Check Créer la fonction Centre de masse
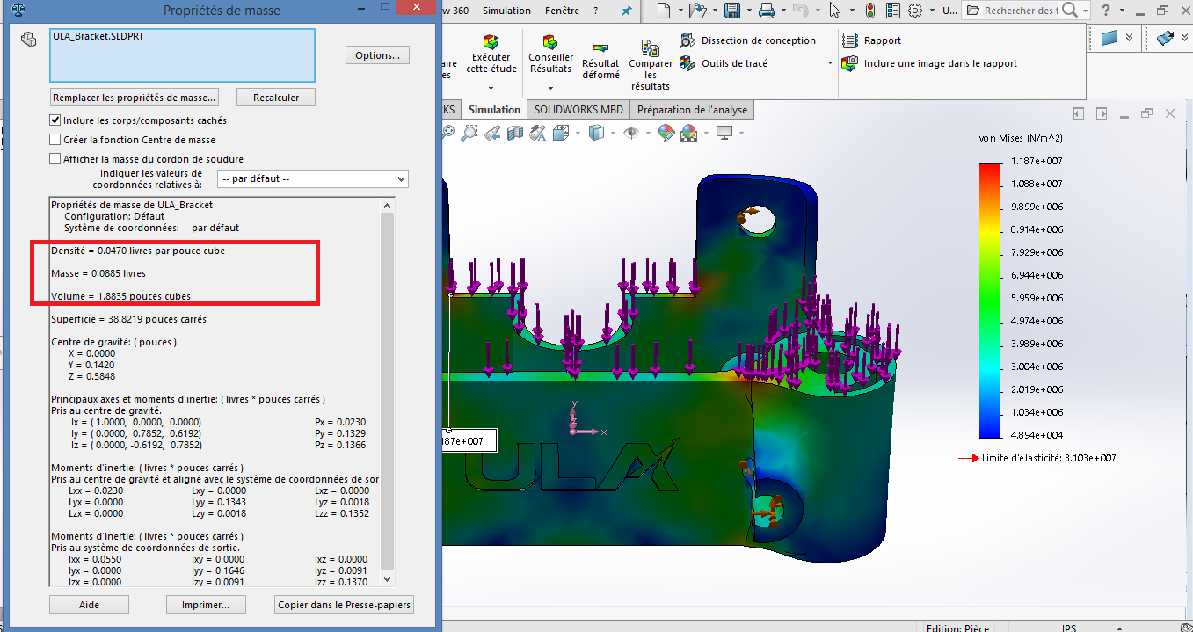This screenshot has height=632, width=1193. [x=56, y=140]
